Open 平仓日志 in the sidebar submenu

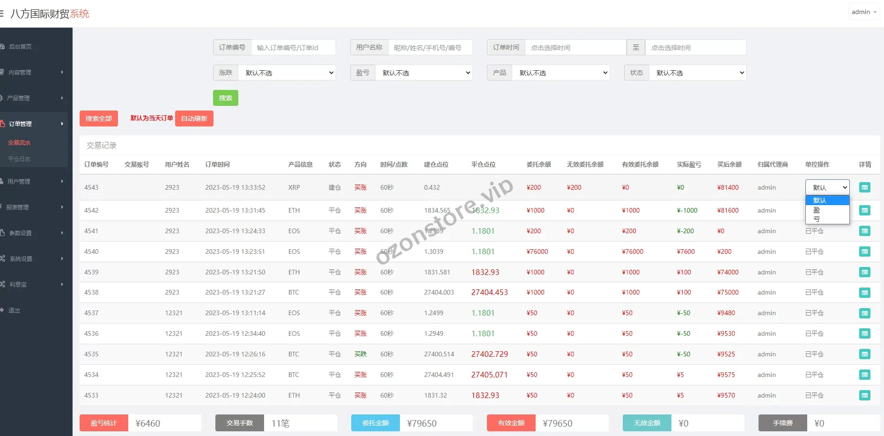[x=19, y=159]
